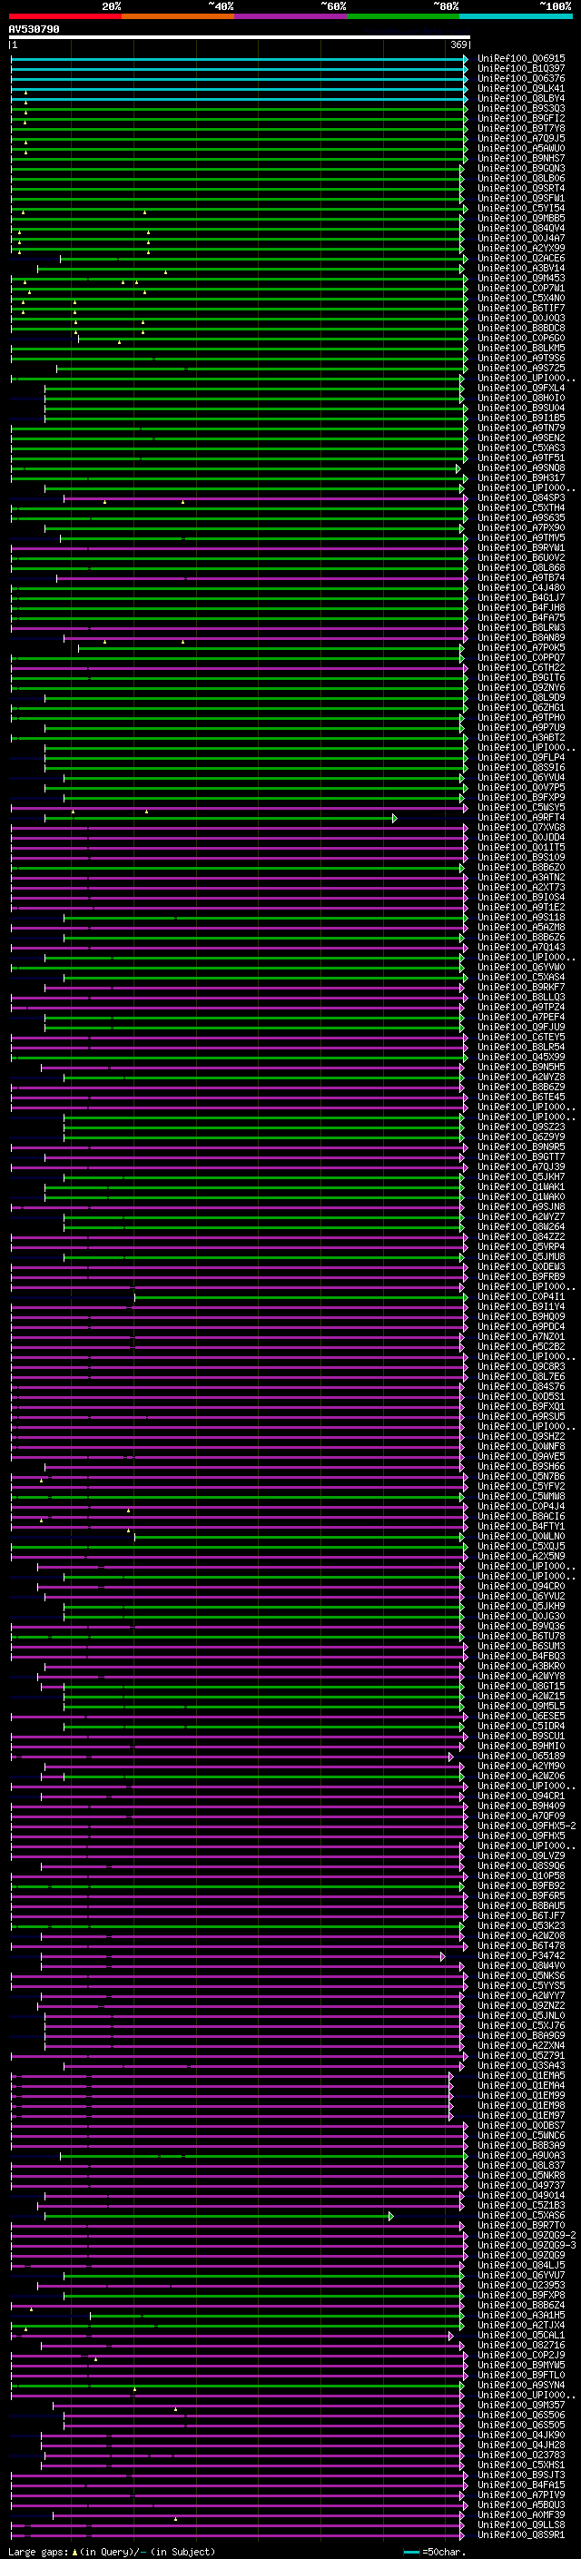This screenshot has height=2559, width=581.
Task: Open UniRef100_C5YI54 hit
Action: 520,208
